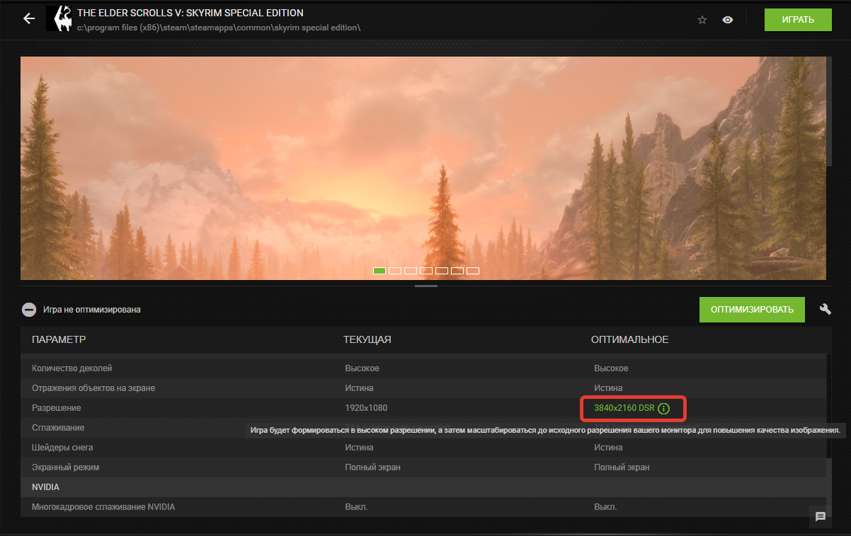Click the minus icon by "Игра не оптимизирована"
The image size is (851, 536).
point(29,310)
